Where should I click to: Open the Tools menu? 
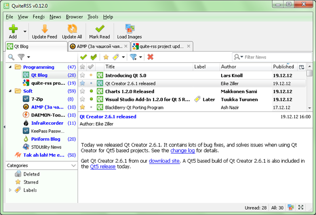tap(93, 17)
